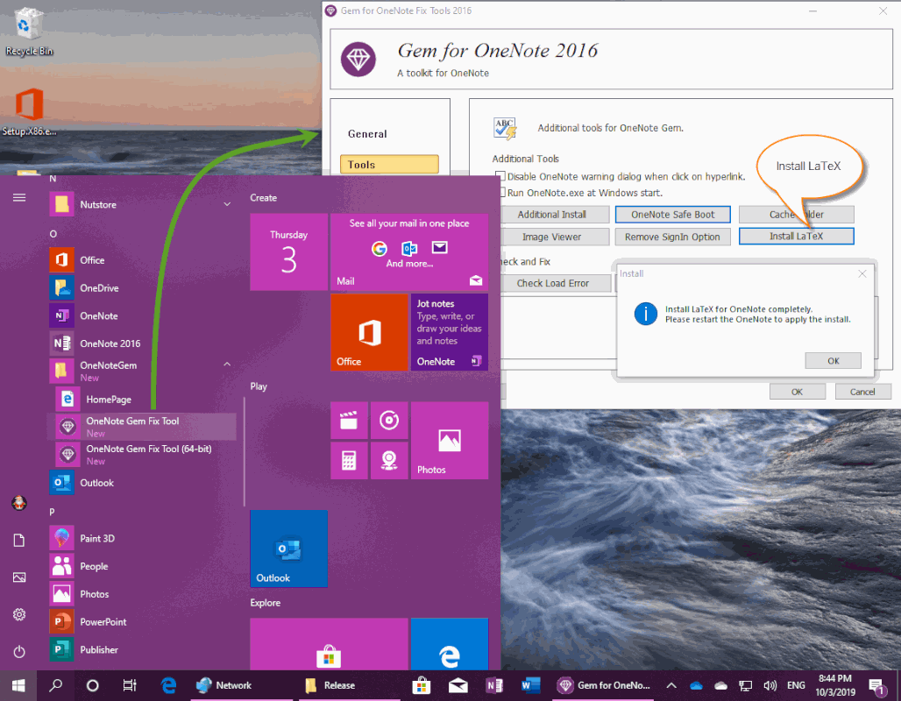Expand Start menu hamburger navigation

pos(19,198)
